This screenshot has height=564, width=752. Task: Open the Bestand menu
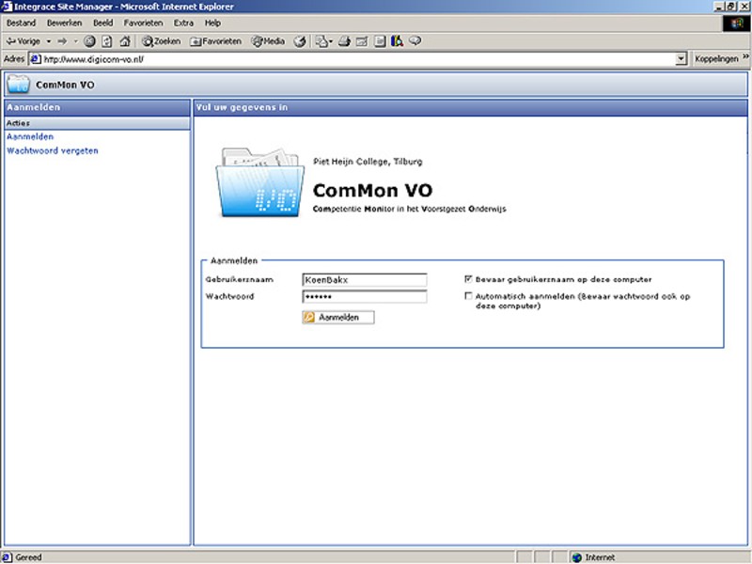click(21, 23)
